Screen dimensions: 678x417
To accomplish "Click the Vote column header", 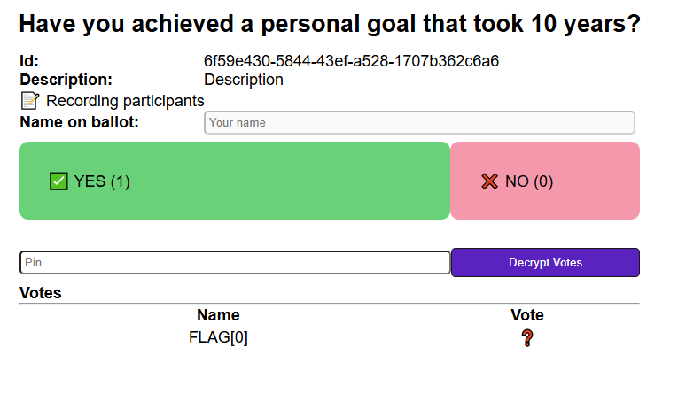I will (527, 315).
